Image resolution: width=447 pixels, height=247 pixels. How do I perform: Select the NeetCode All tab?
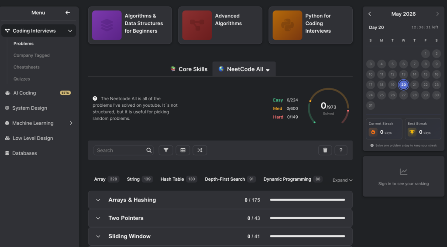[244, 69]
